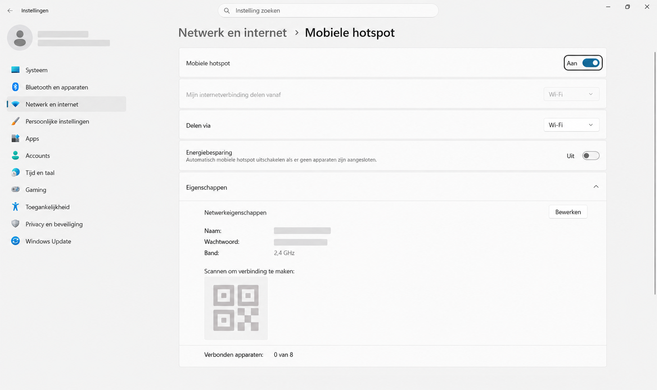This screenshot has width=657, height=390.
Task: Click the Persoonlijke instellingen brush icon
Action: coord(15,121)
